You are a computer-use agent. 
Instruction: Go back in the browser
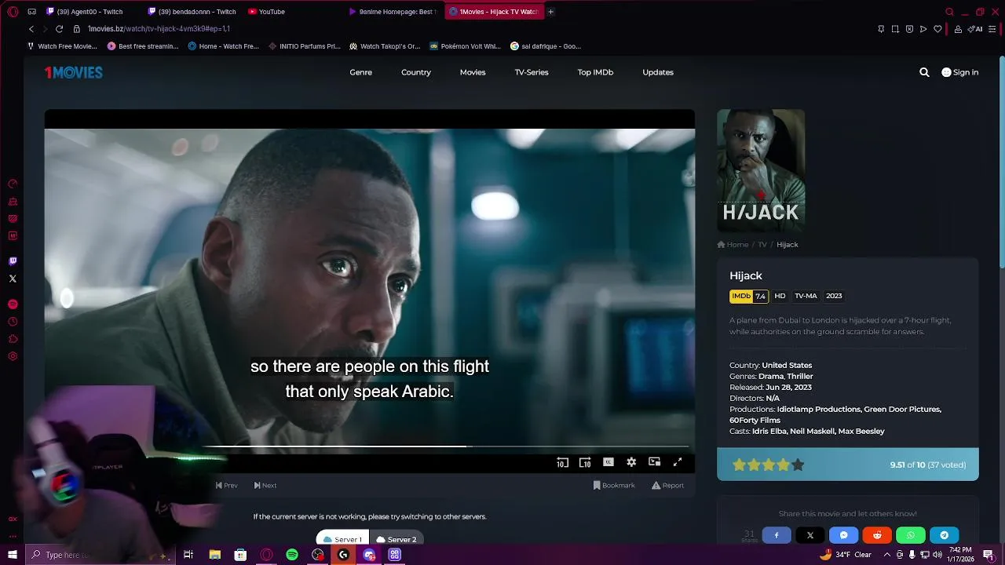point(31,29)
